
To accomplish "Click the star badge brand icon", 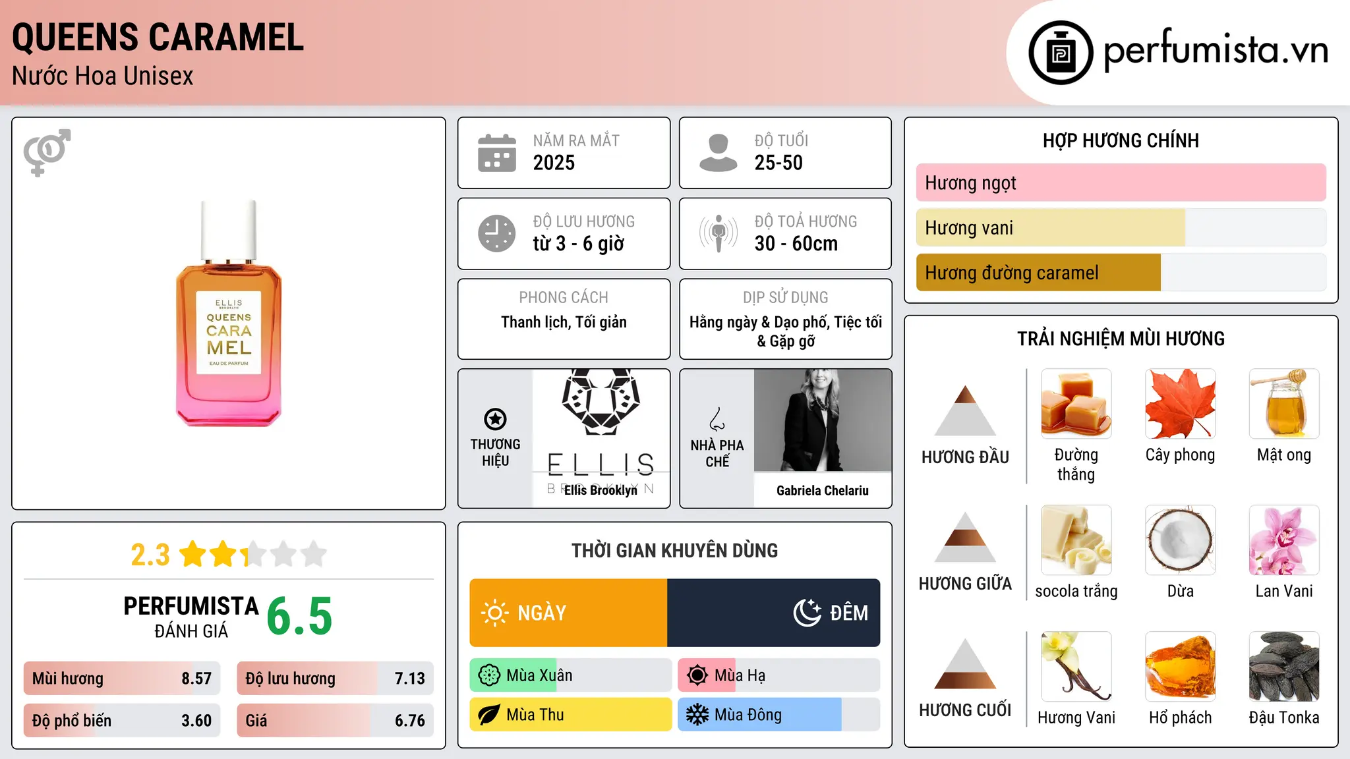I will [495, 419].
